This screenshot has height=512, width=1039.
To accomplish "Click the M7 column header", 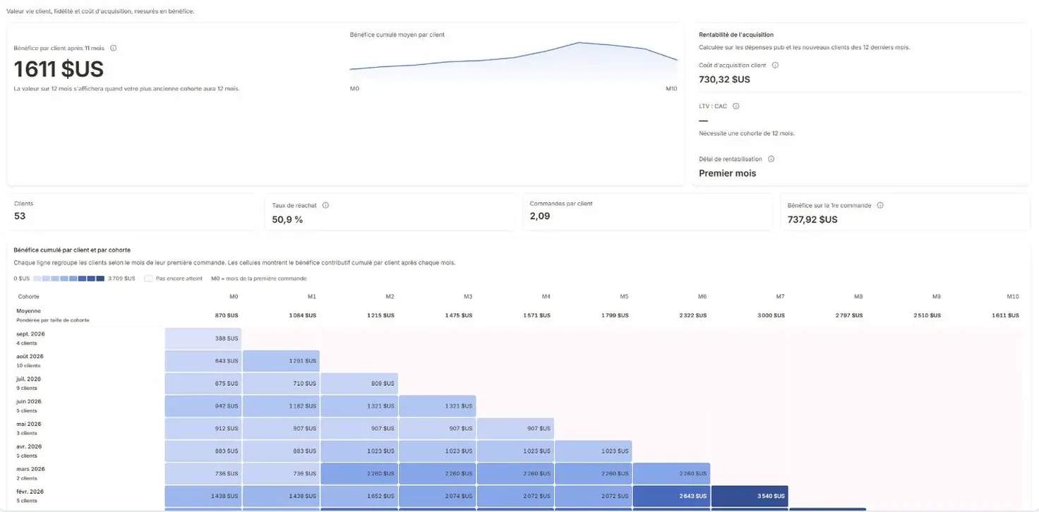I will coord(780,297).
